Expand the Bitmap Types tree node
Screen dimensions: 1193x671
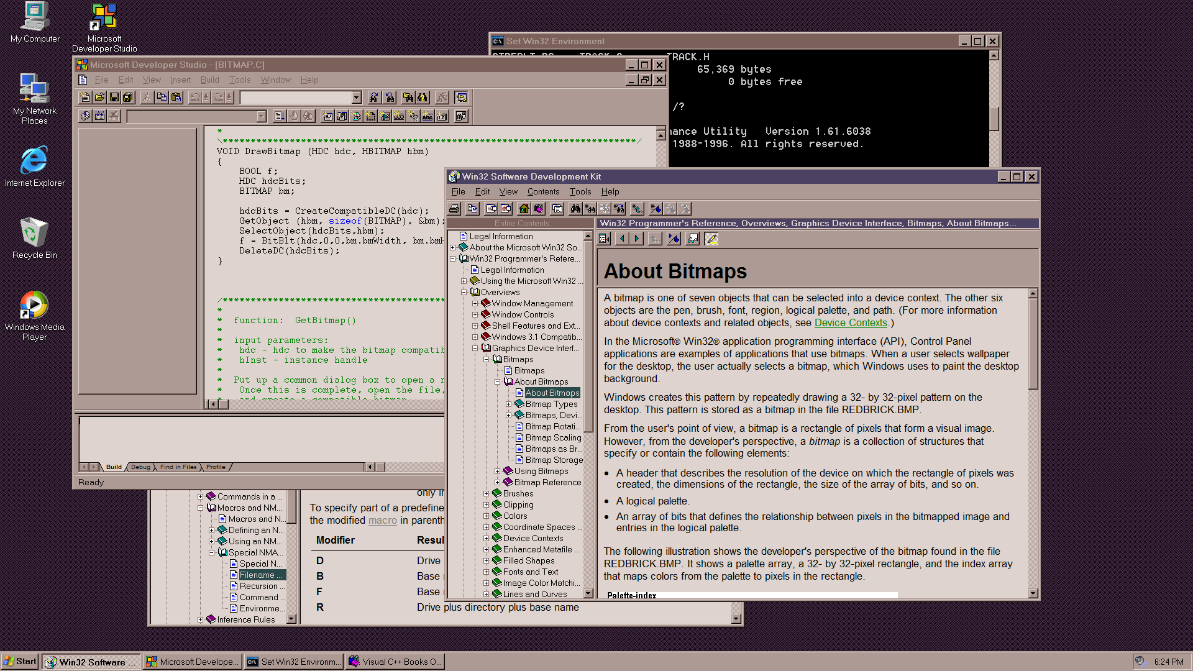508,404
